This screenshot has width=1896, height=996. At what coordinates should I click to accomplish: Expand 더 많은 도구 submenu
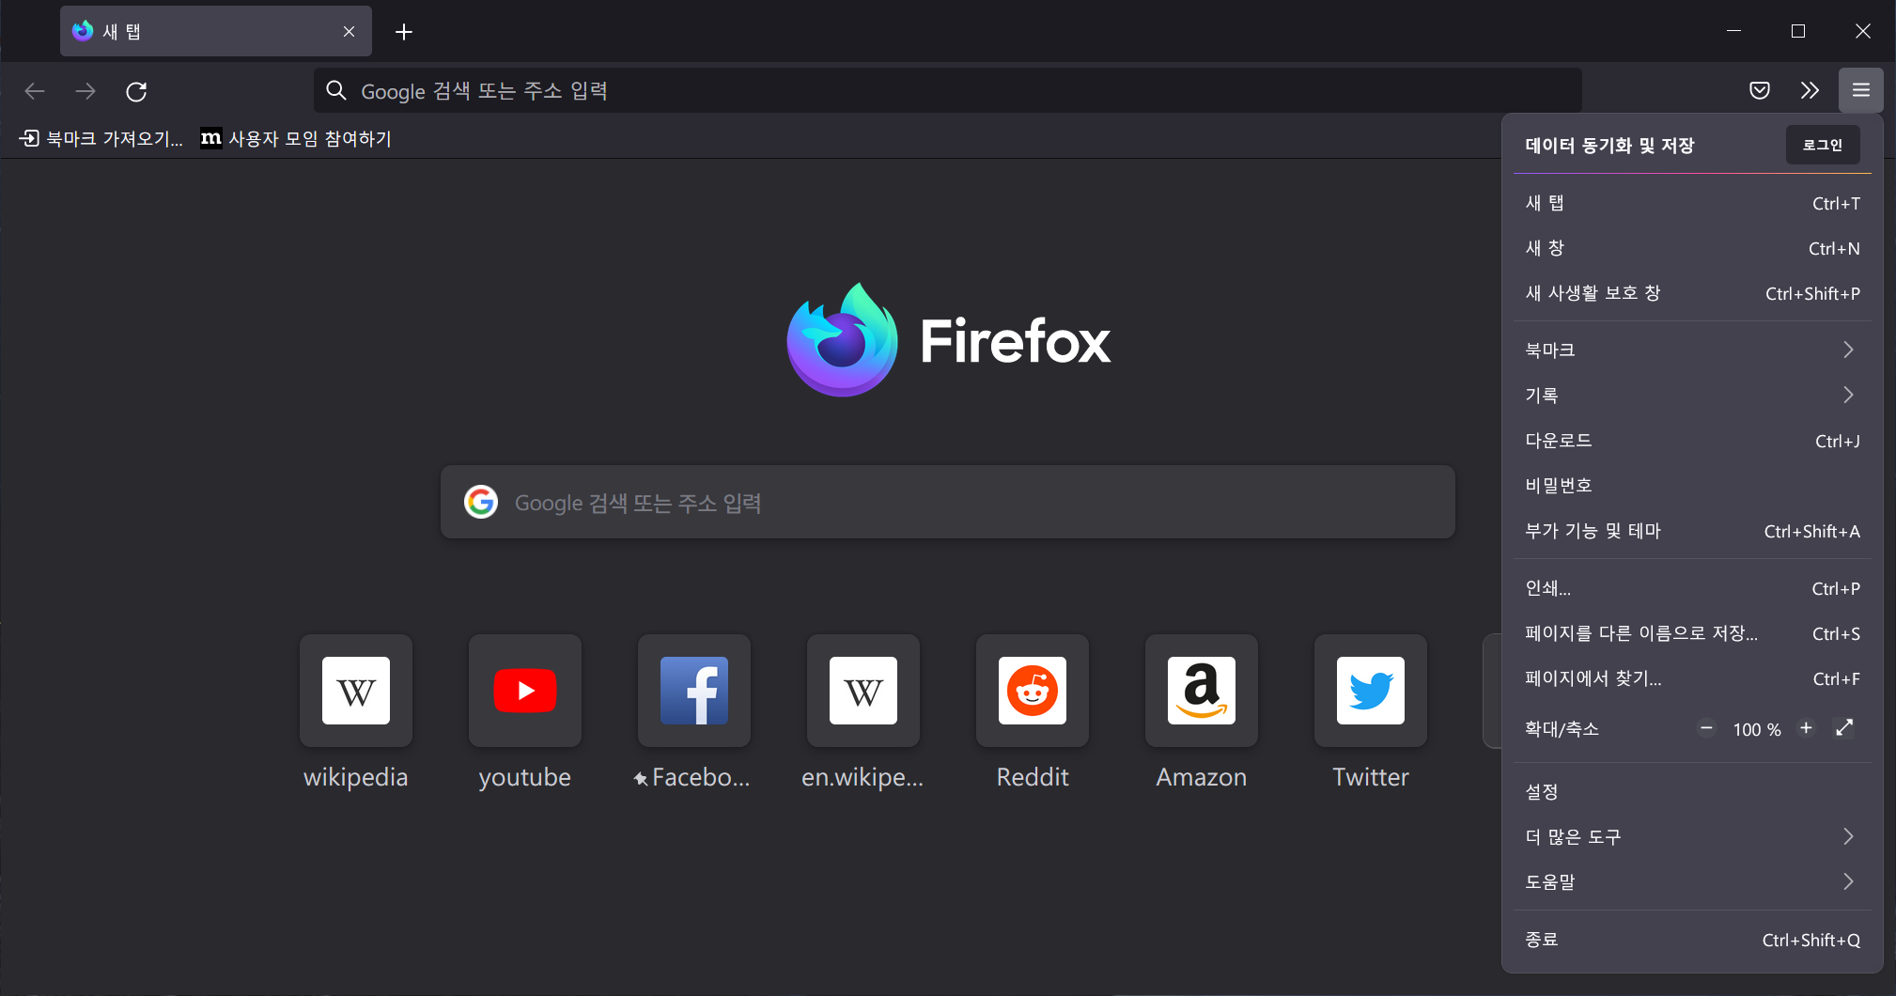[x=1692, y=837]
